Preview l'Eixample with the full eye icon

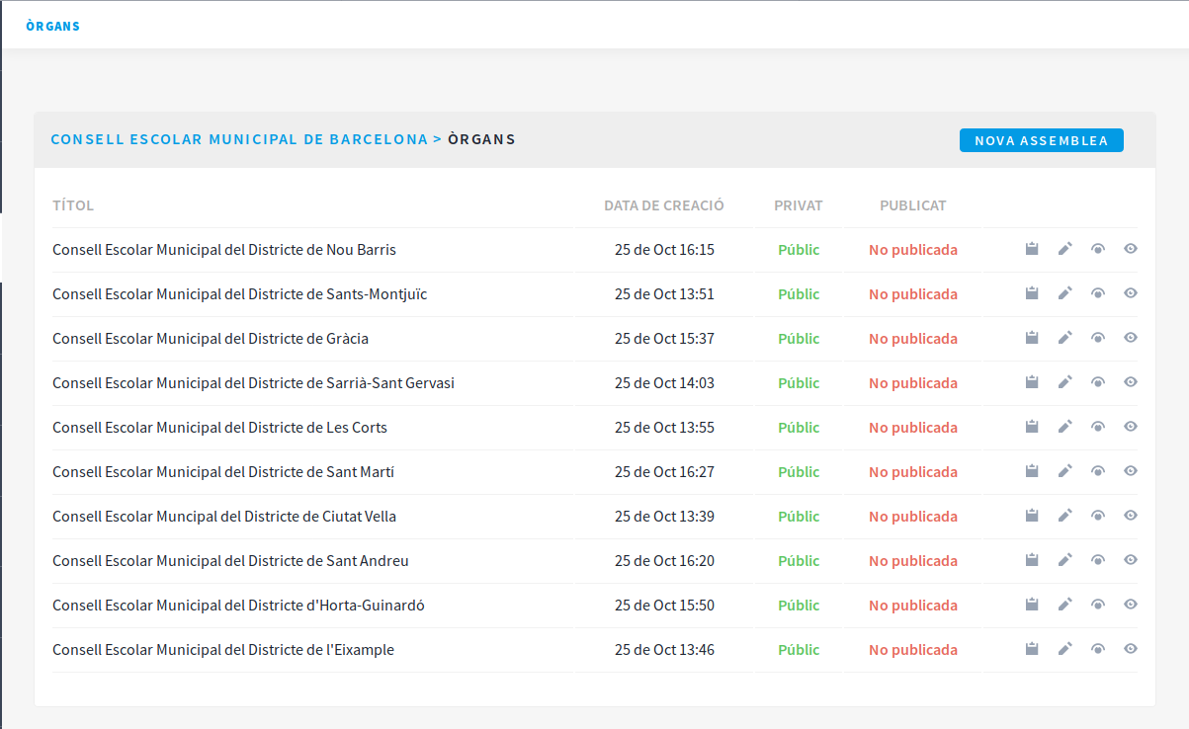click(x=1131, y=649)
